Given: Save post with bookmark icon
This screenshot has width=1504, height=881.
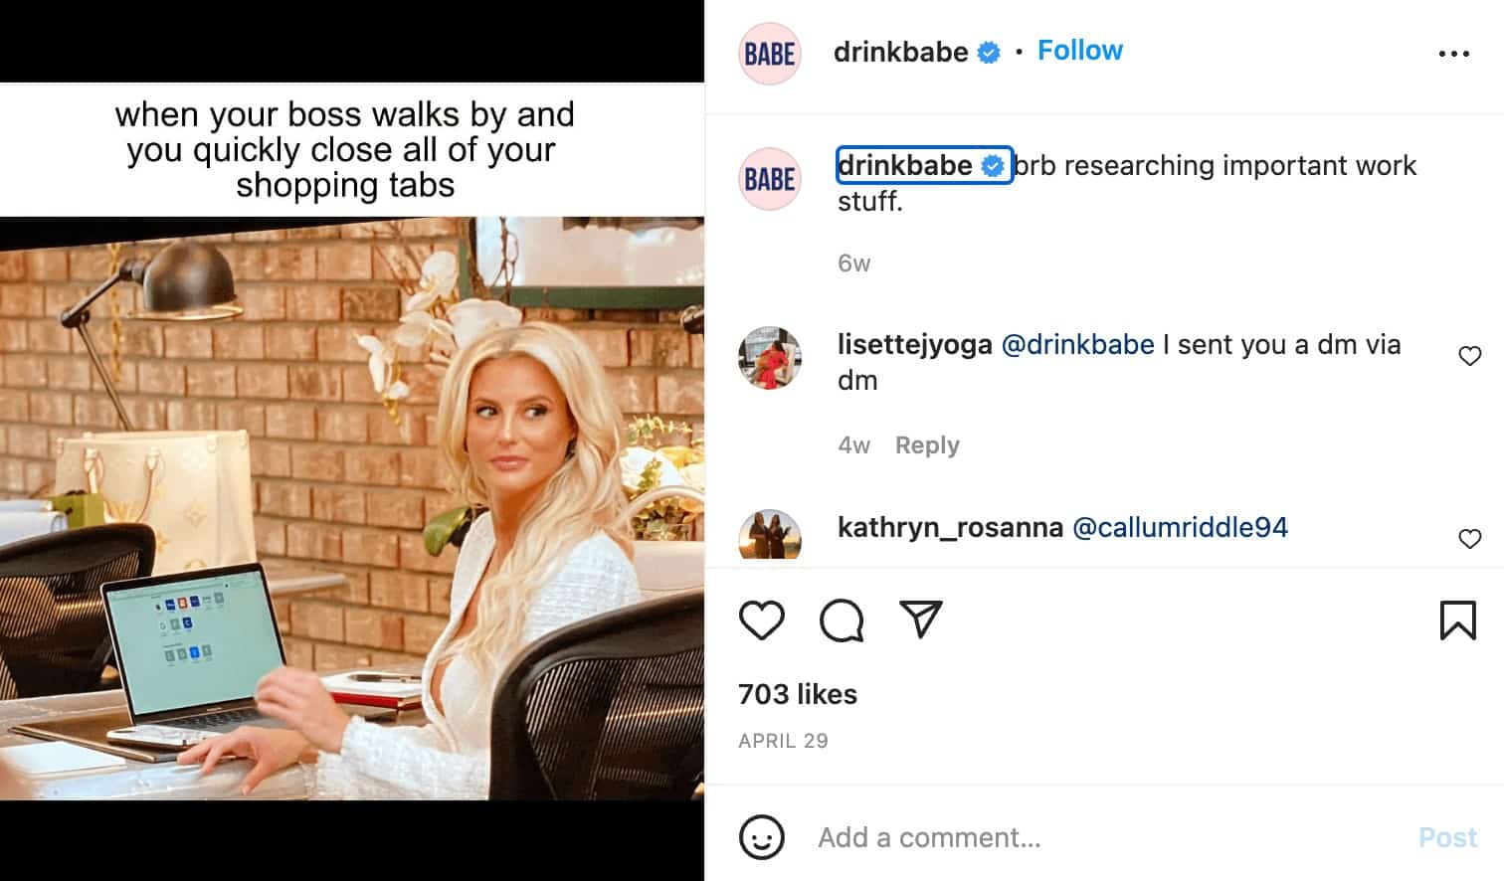Looking at the screenshot, I should [x=1457, y=620].
